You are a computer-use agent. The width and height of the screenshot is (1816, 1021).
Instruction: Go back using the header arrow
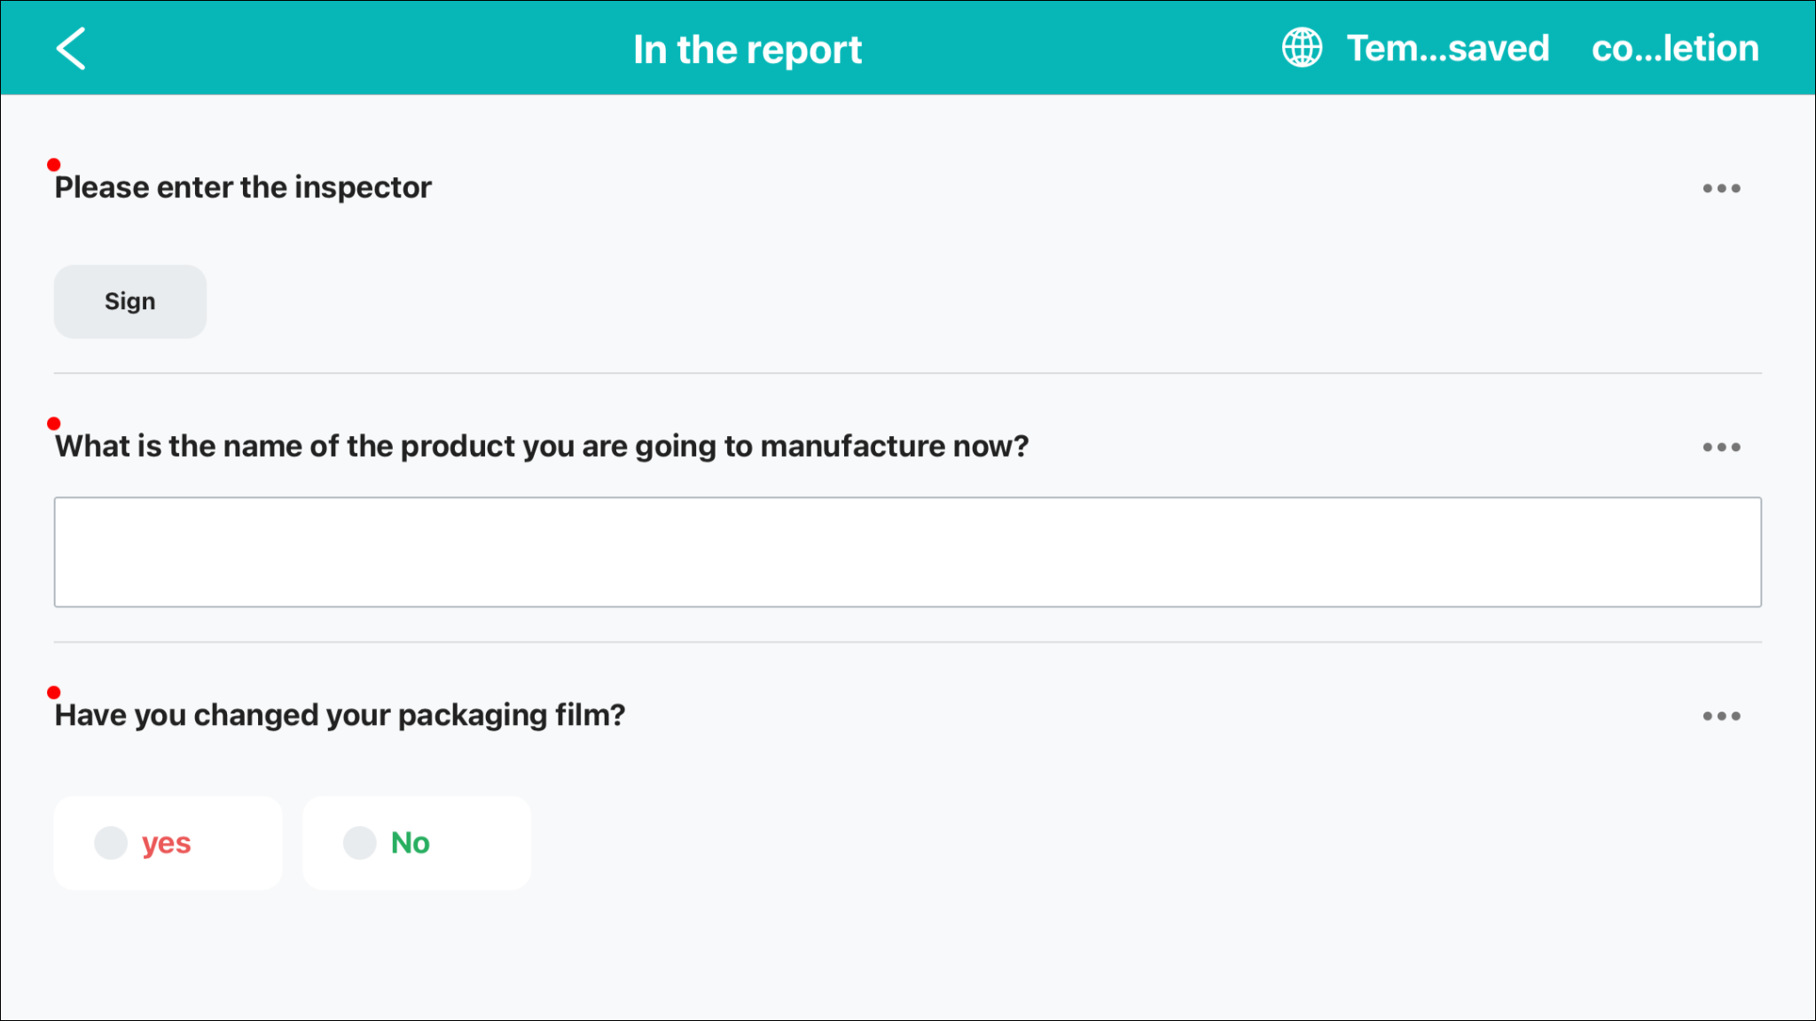71,48
